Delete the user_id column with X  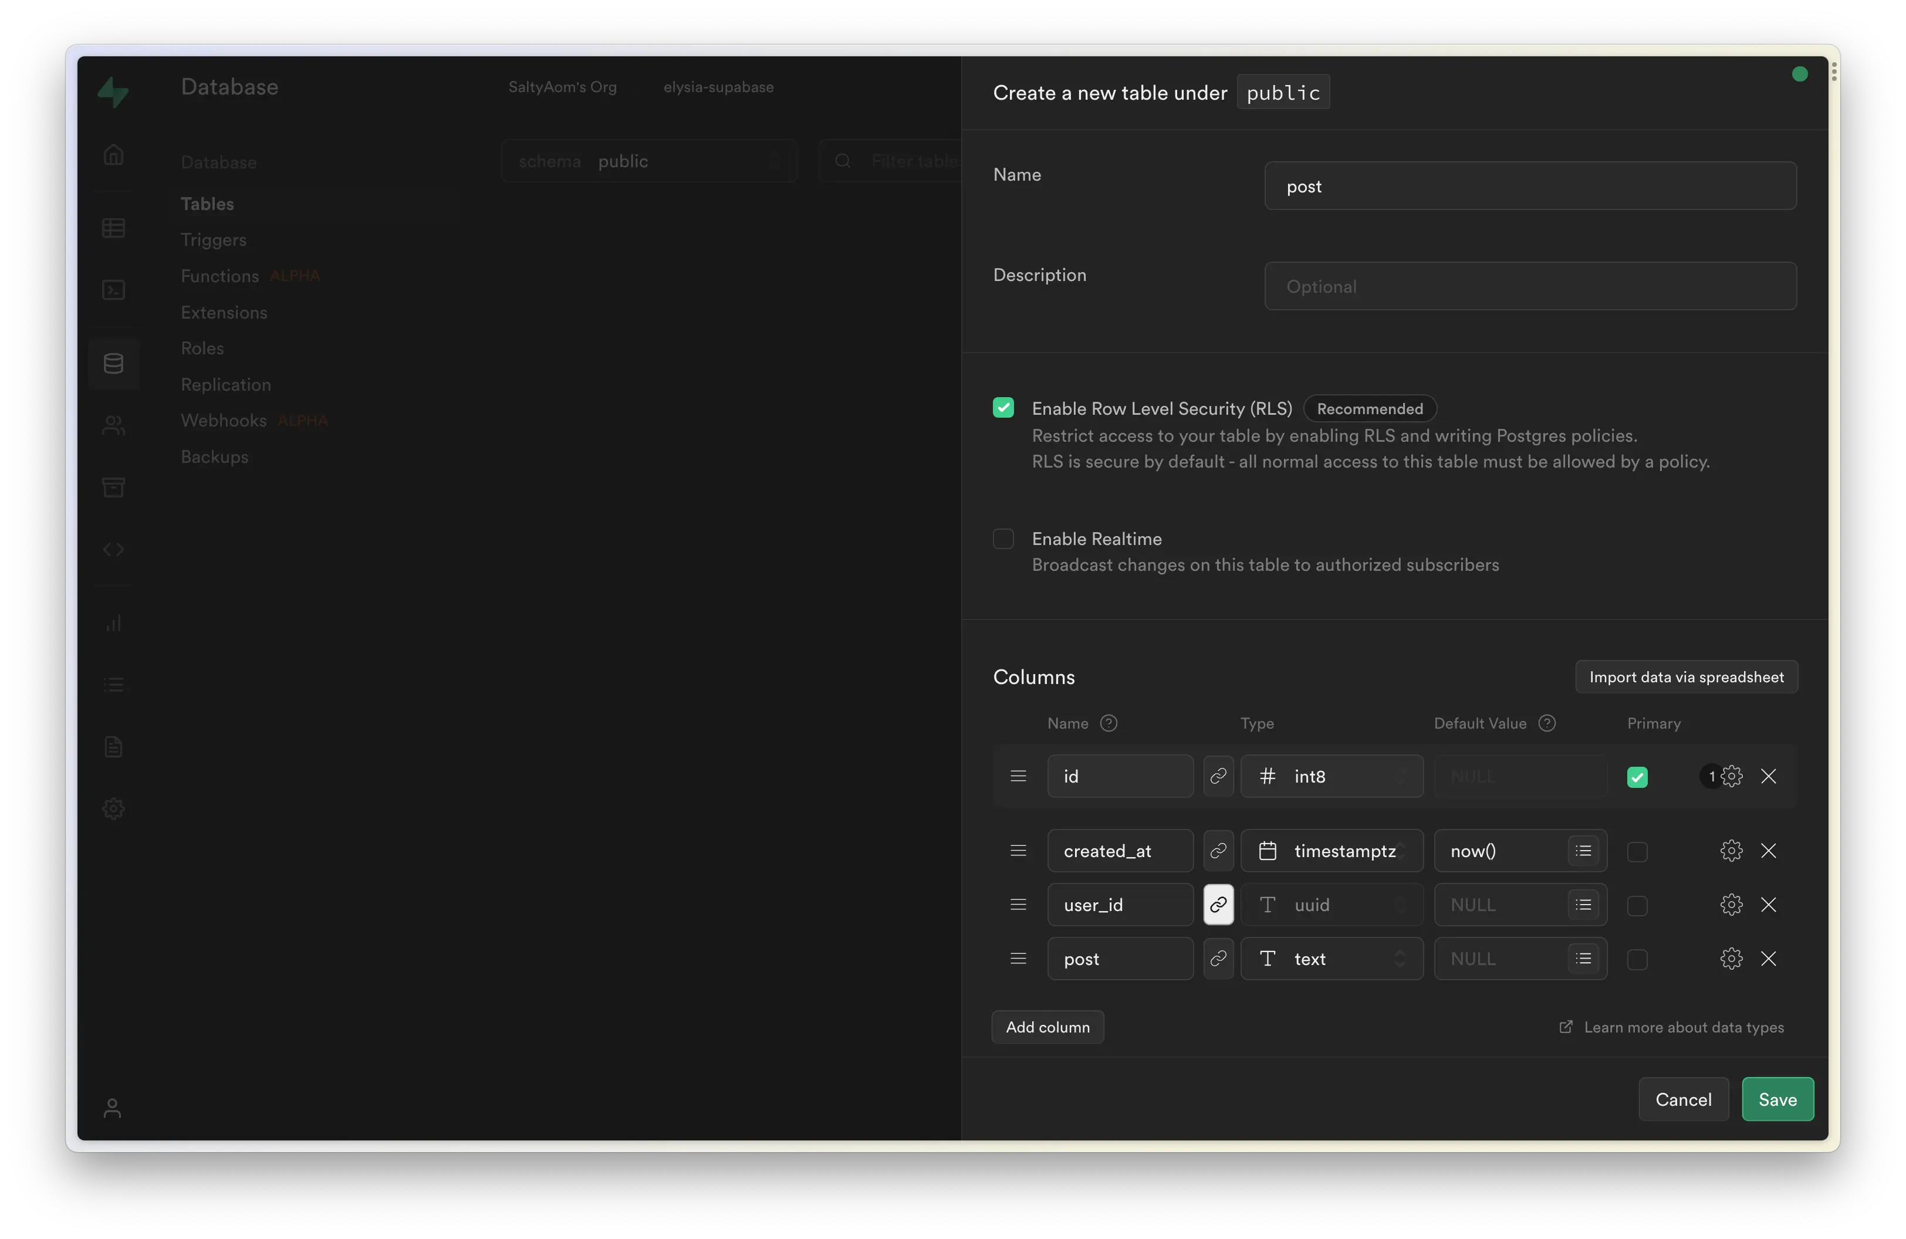(x=1768, y=905)
